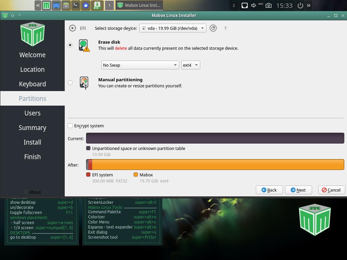This screenshot has height=260, width=347.
Task: Click Next to continue installation
Action: coord(298,190)
